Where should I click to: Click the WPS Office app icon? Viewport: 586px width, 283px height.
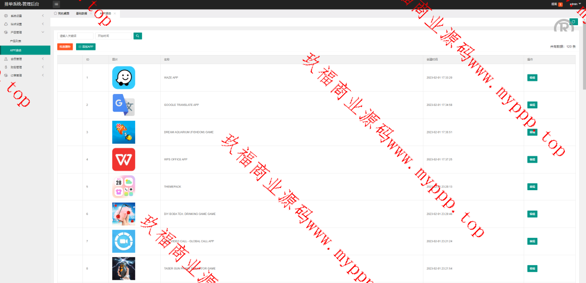124,159
